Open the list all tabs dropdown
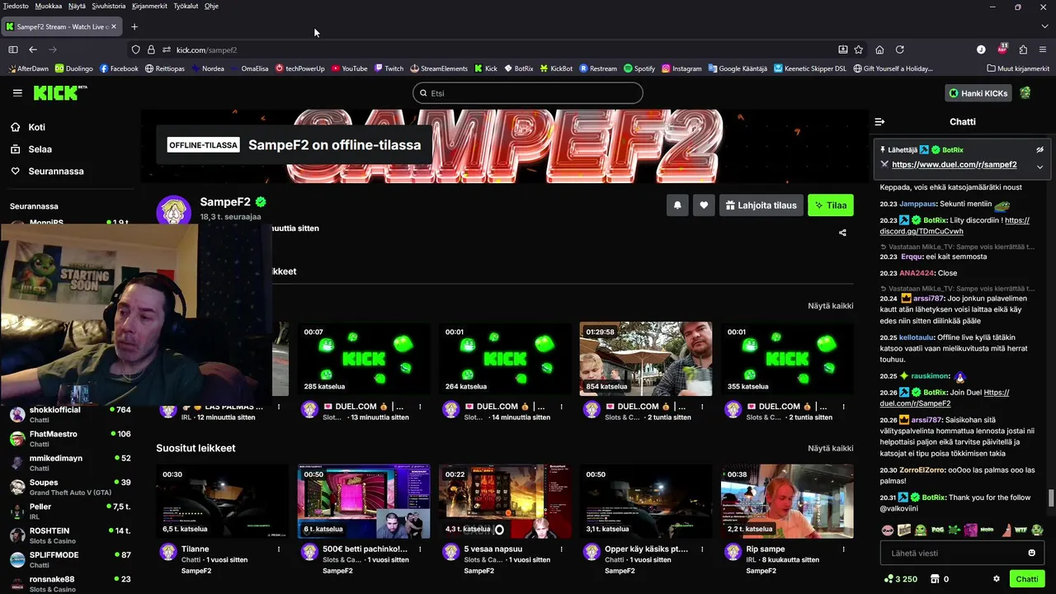This screenshot has width=1056, height=594. coord(1044,26)
